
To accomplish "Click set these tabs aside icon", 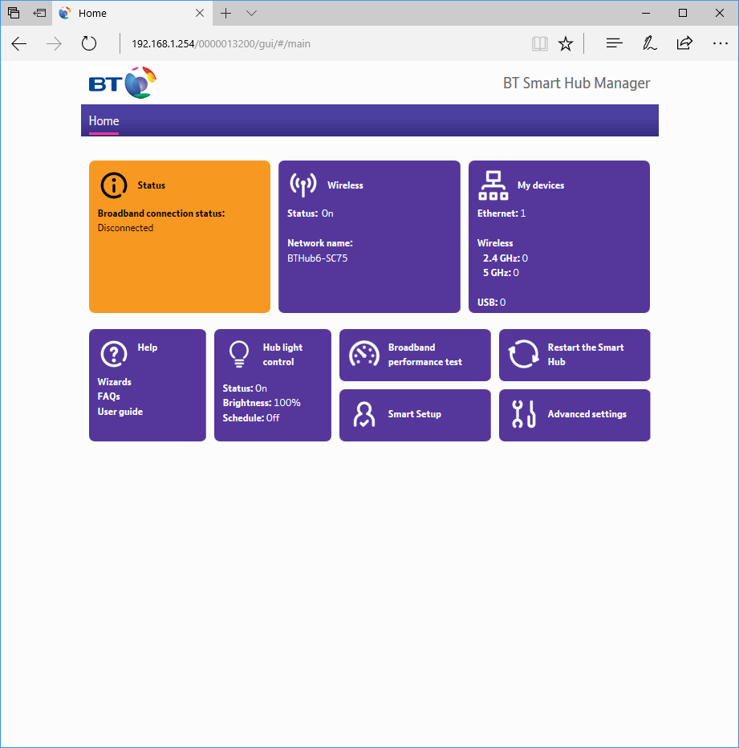I will click(x=39, y=13).
